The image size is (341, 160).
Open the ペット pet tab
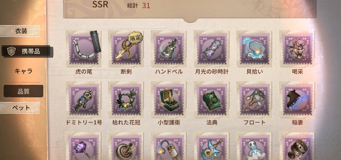coord(20,108)
